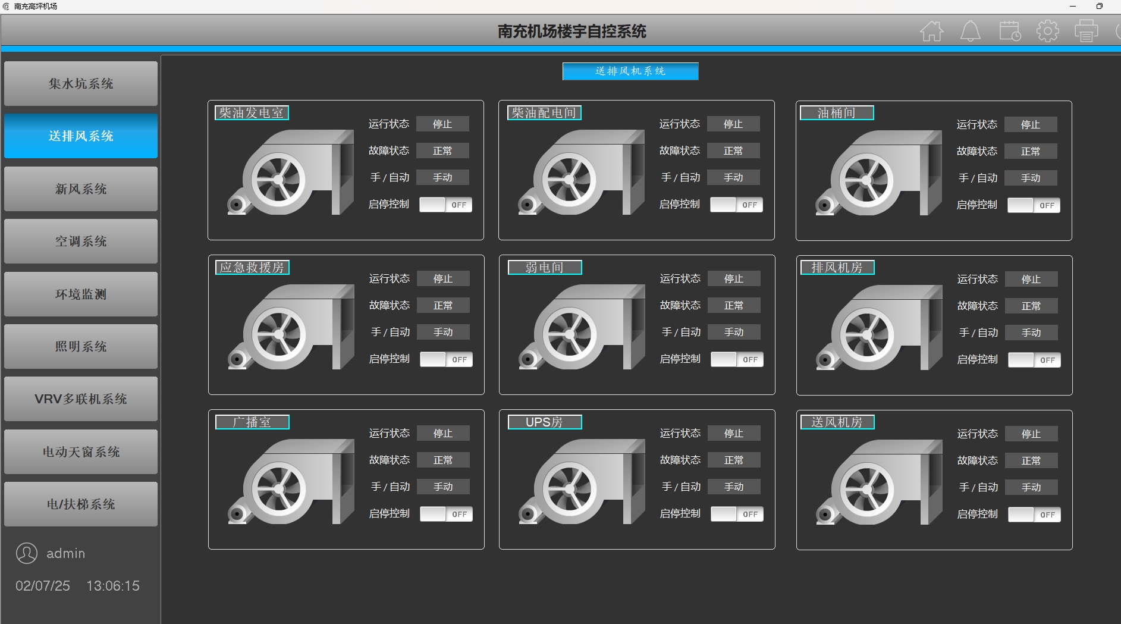Enable the 送风机房 启停控制 switch

pyautogui.click(x=1034, y=515)
